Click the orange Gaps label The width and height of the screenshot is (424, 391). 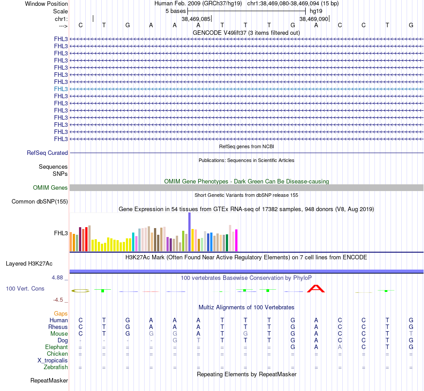tap(61, 313)
